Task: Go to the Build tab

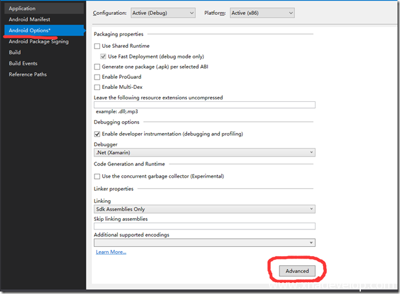Action: 15,52
